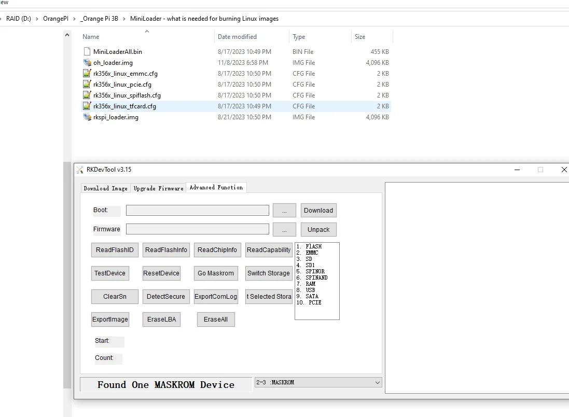Select SD in the storage list
Viewport: 569px width, 417px height.
pyautogui.click(x=304, y=259)
